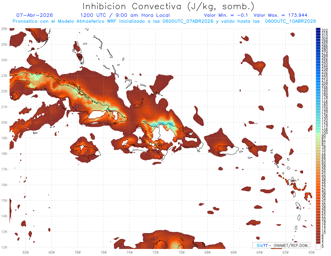
Task: Click the 19N latitude axis label
Action: pyautogui.click(x=4, y=138)
